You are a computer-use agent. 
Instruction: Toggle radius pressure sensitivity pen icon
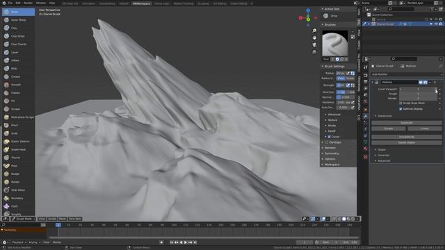pyautogui.click(x=348, y=74)
